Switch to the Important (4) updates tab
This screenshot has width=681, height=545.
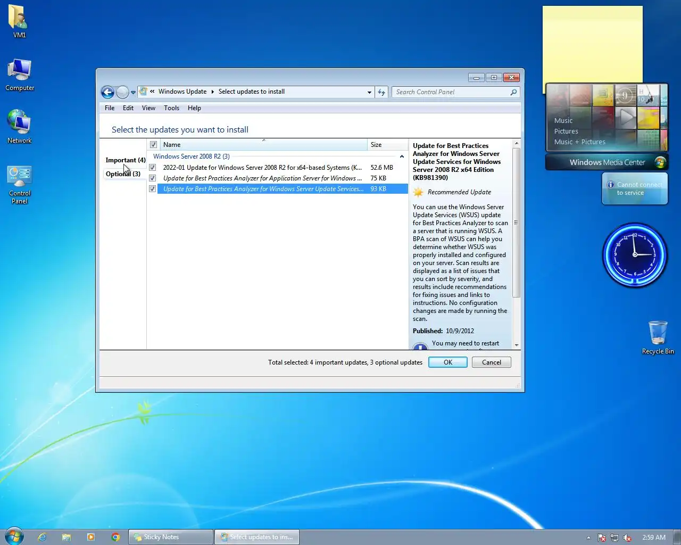click(x=126, y=160)
